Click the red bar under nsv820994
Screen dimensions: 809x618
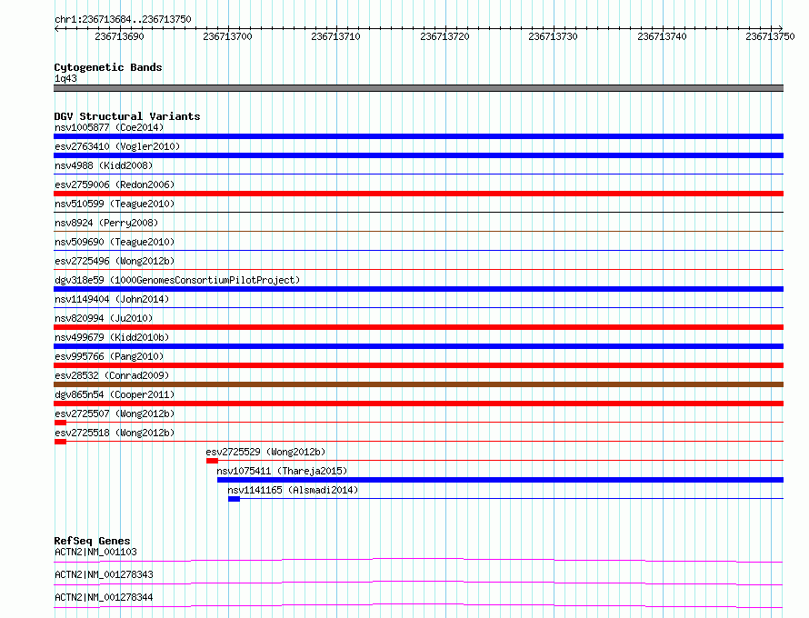418,327
